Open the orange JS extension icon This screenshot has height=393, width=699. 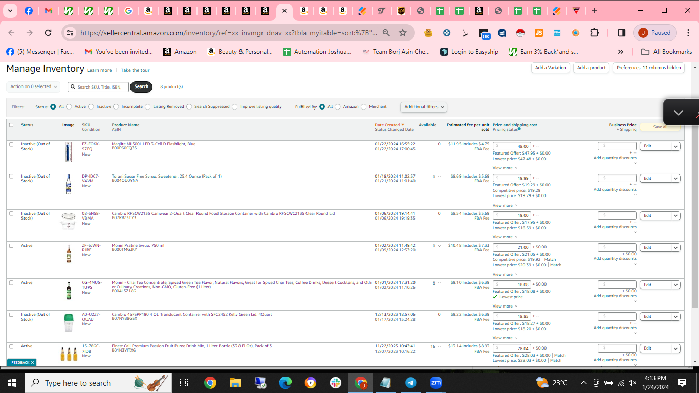coord(539,33)
